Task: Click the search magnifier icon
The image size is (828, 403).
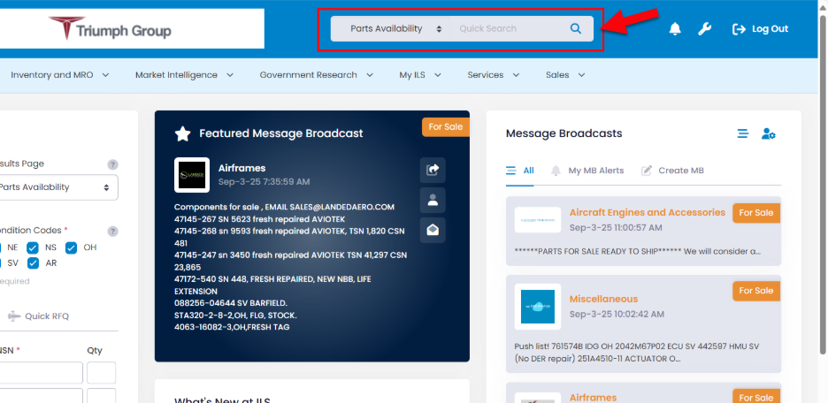Action: [x=576, y=29]
